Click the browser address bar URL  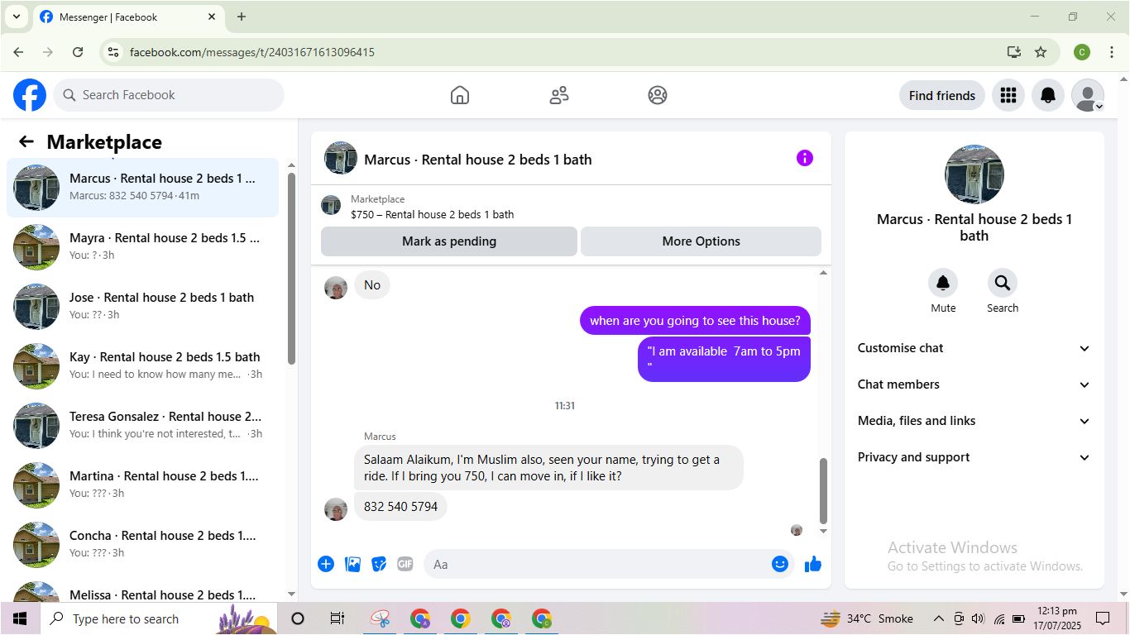click(252, 52)
